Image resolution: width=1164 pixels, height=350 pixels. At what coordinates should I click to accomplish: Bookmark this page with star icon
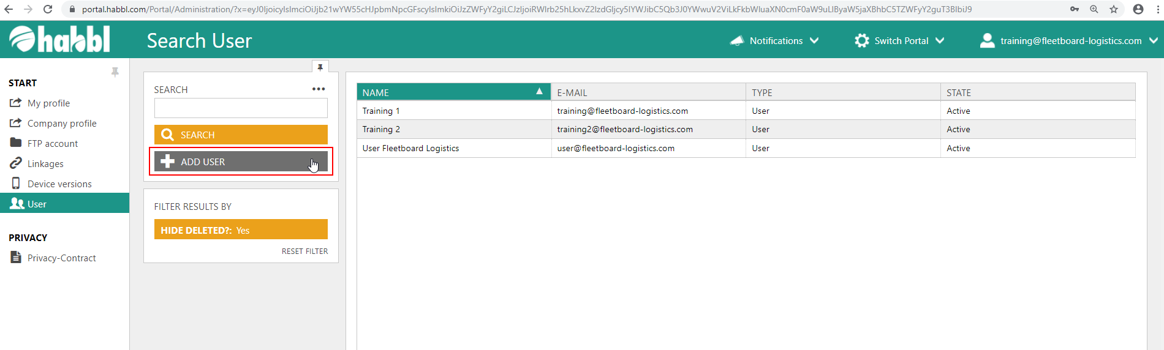[1114, 9]
